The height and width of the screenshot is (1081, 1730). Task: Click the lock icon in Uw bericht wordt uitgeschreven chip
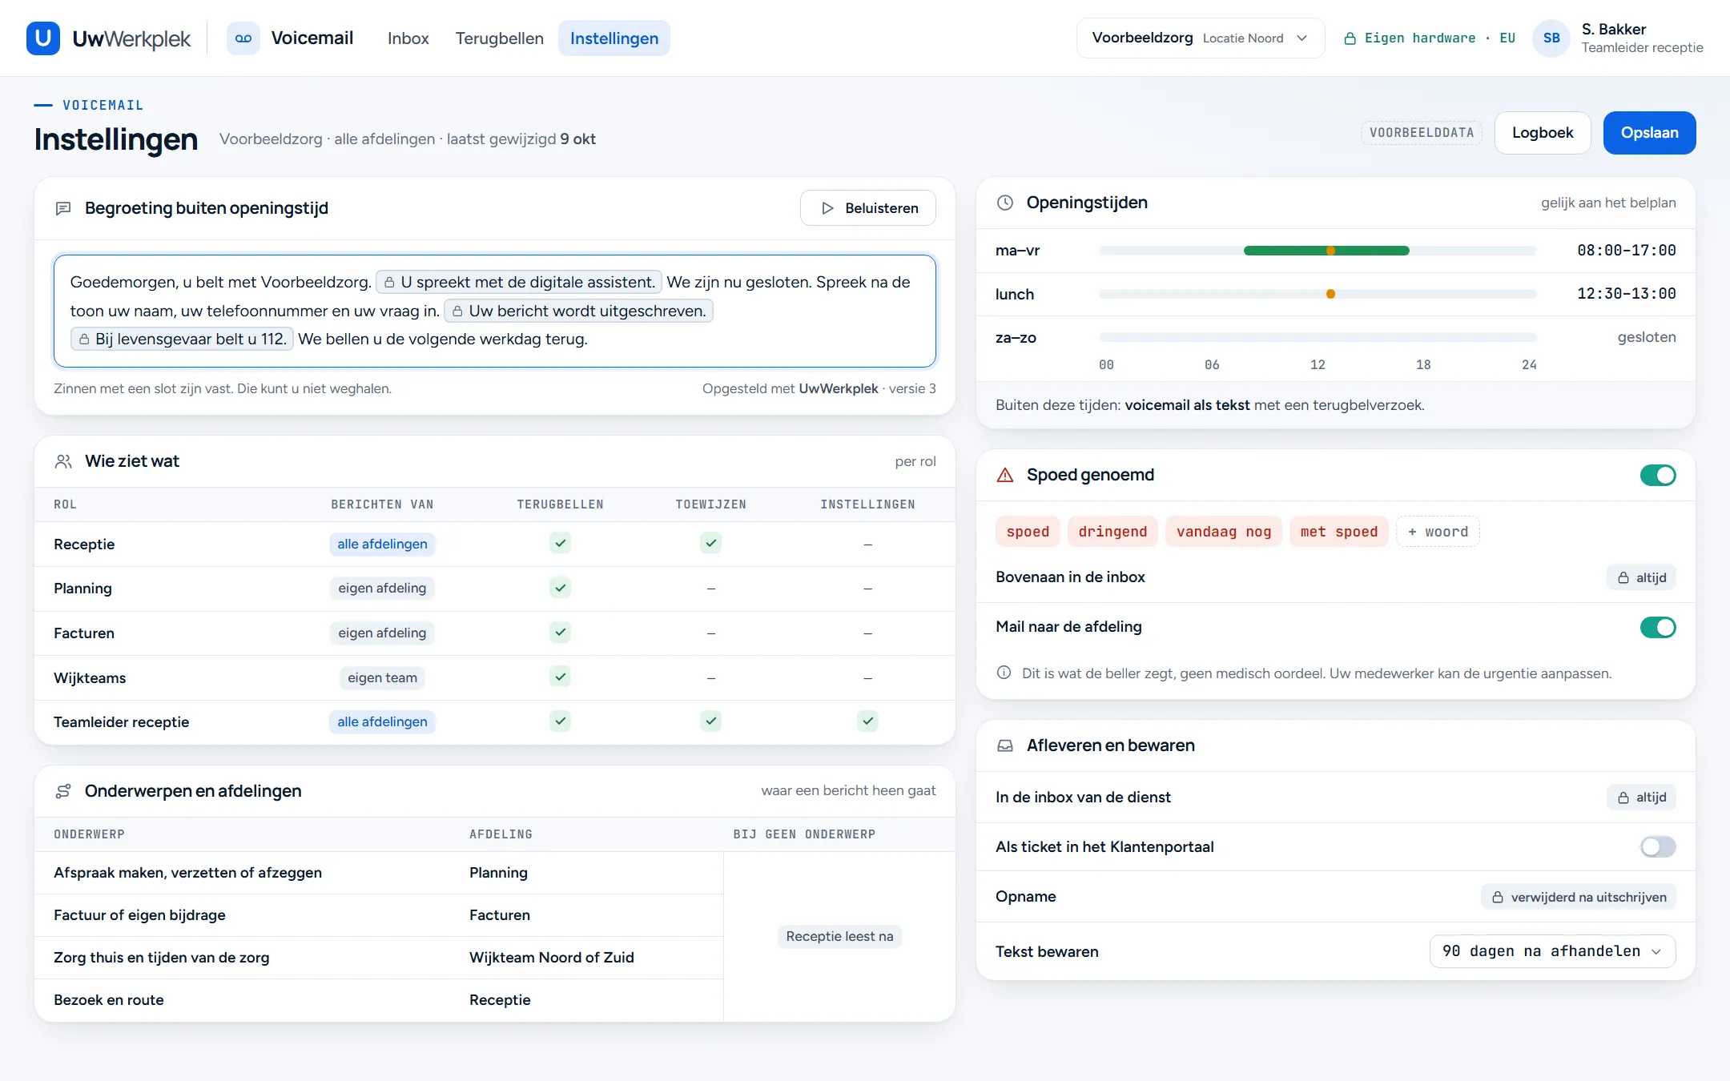pyautogui.click(x=457, y=311)
